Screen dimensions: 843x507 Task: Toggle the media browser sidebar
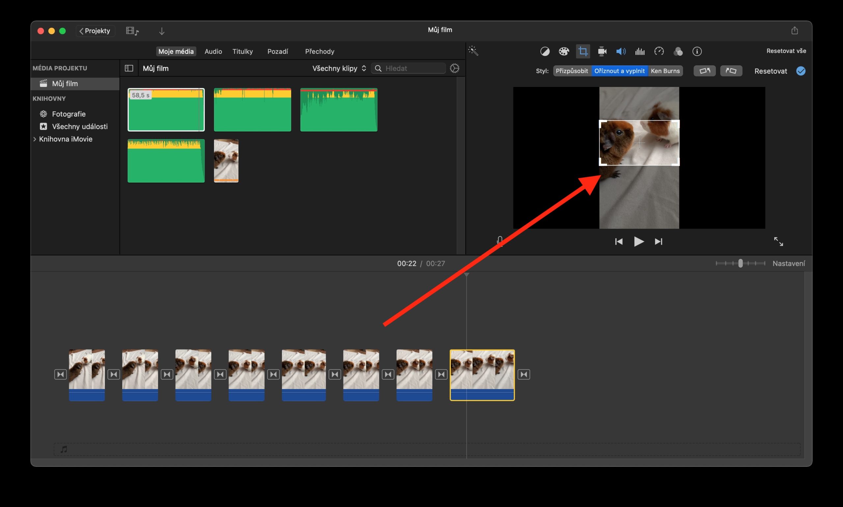129,68
